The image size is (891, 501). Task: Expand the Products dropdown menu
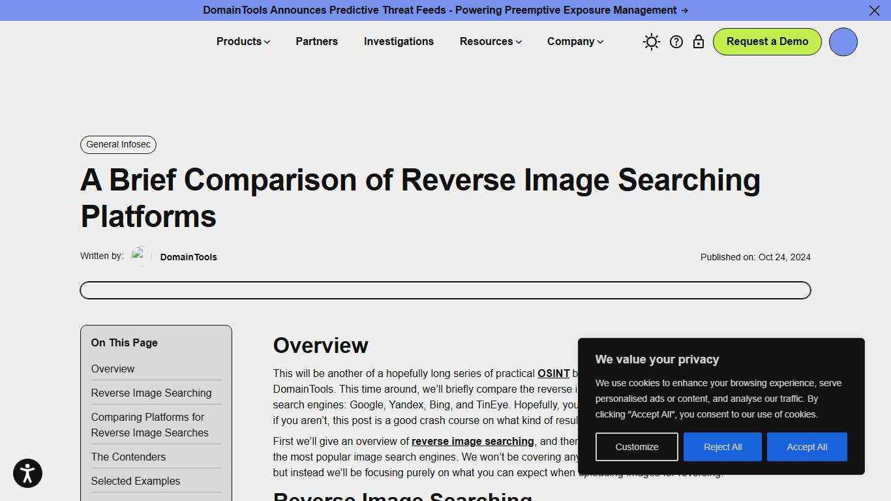coord(242,41)
